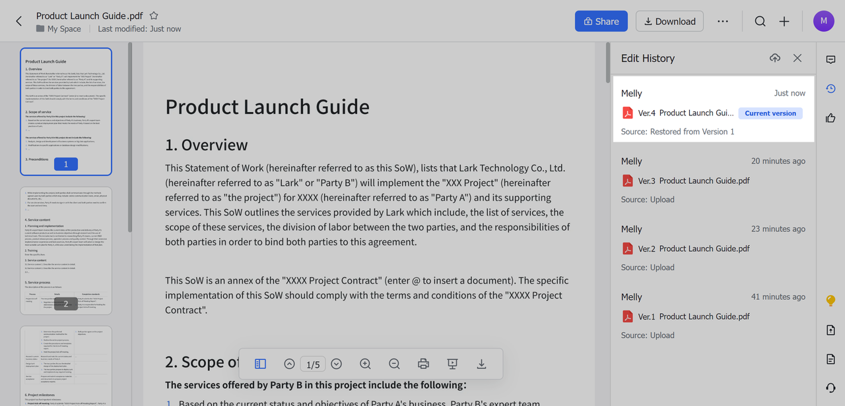The width and height of the screenshot is (845, 406).
Task: Zoom out of the document
Action: pyautogui.click(x=394, y=364)
